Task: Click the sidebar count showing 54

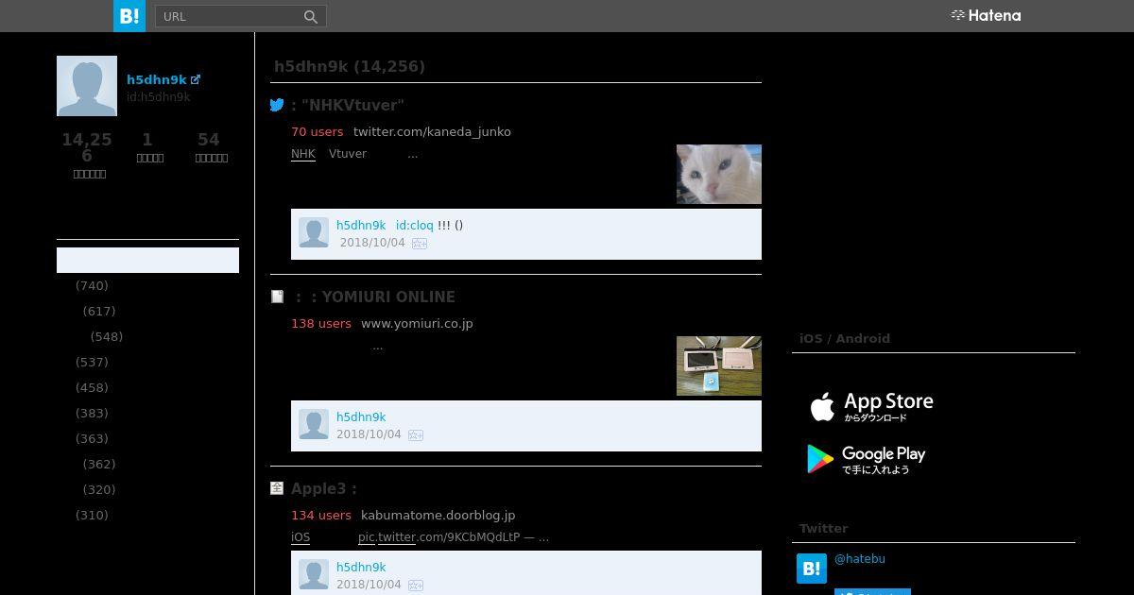Action: 209,140
